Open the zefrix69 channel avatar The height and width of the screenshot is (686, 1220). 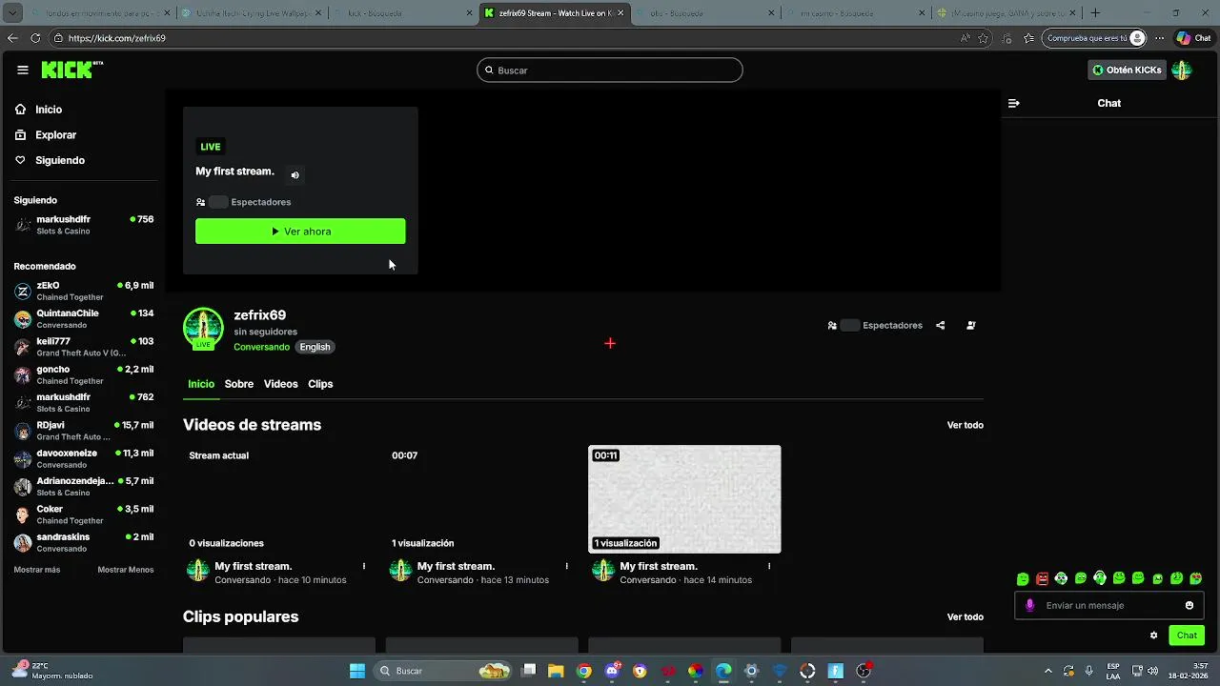(x=203, y=329)
